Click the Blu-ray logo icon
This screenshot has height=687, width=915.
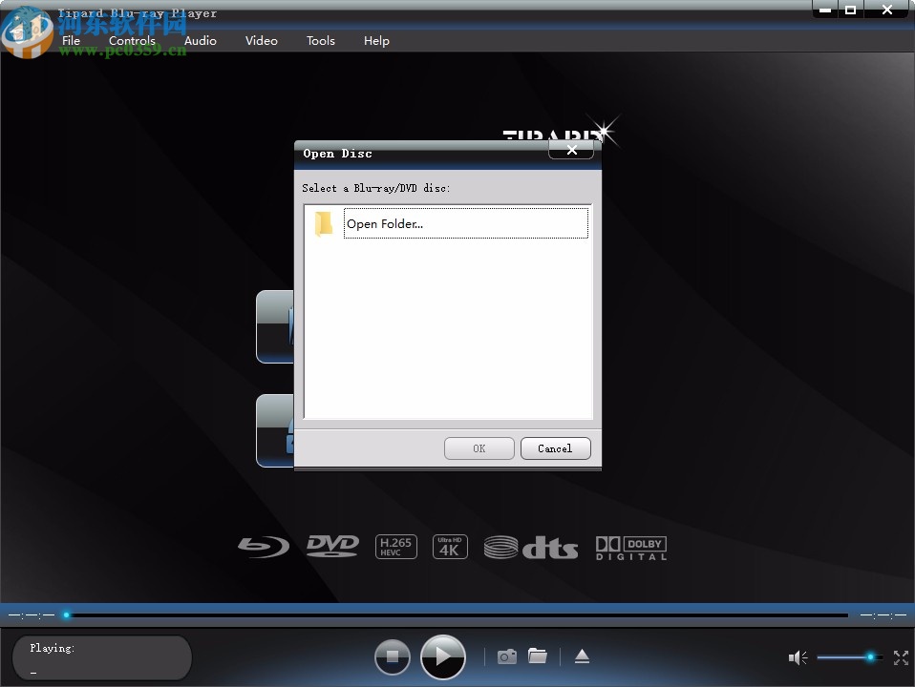click(x=263, y=547)
